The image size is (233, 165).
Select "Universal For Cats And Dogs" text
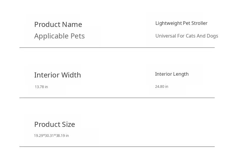pos(187,36)
